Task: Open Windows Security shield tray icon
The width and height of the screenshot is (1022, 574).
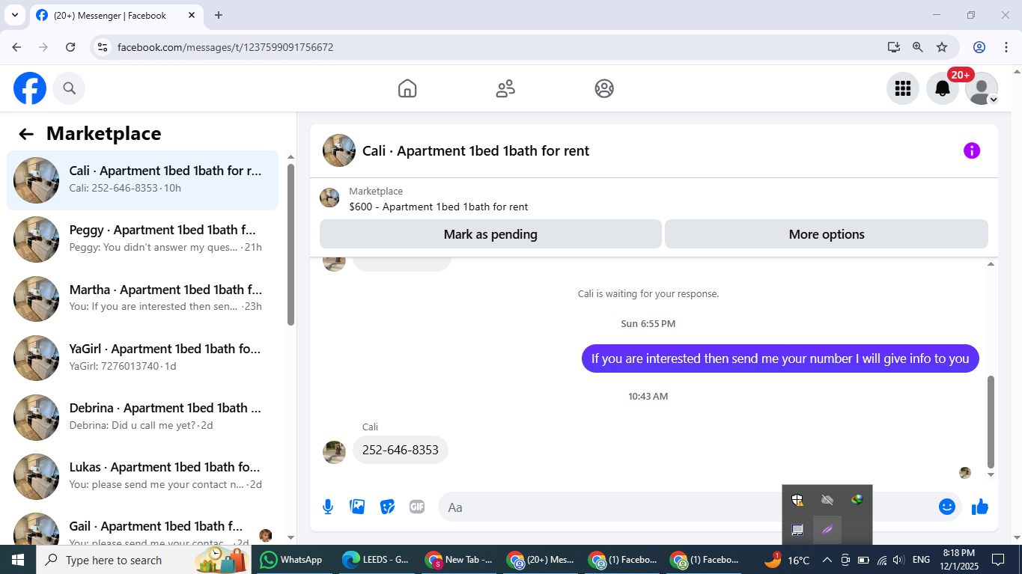Action: (797, 500)
